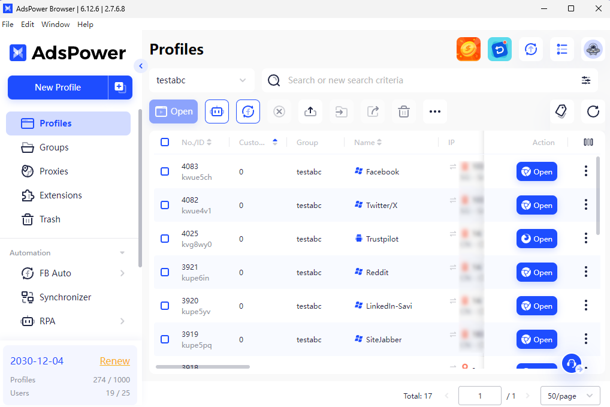Expand the RPA submenu chevron
Image resolution: width=610 pixels, height=407 pixels.
coord(122,321)
